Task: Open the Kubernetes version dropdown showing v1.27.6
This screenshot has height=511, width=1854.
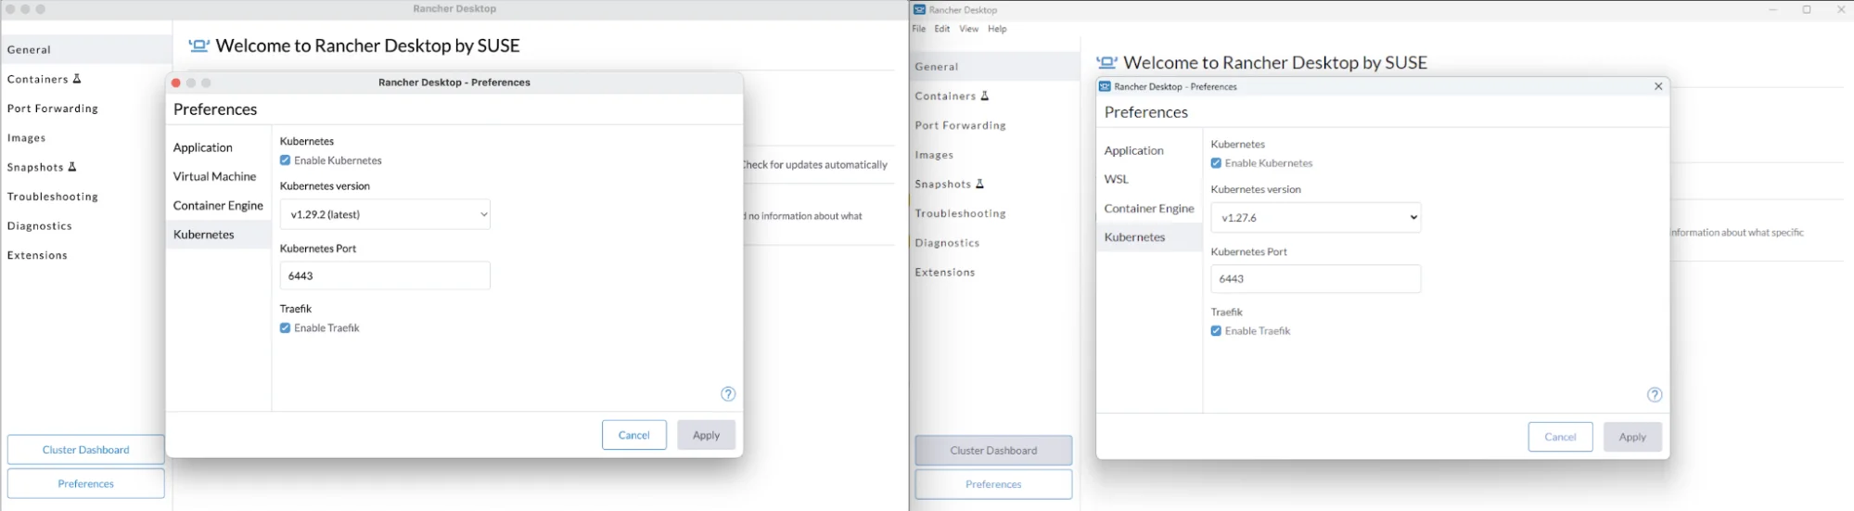Action: tap(1316, 218)
